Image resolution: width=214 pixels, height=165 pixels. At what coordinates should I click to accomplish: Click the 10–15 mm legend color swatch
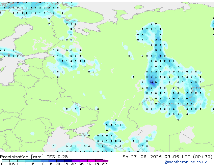pos(45,161)
